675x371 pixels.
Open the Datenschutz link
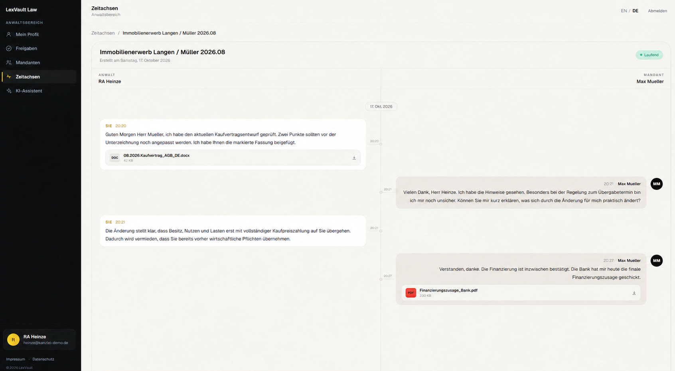(43, 359)
